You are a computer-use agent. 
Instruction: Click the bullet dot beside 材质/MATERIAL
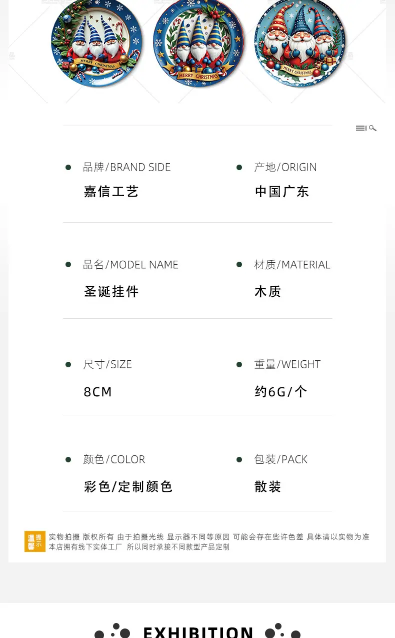pos(239,264)
